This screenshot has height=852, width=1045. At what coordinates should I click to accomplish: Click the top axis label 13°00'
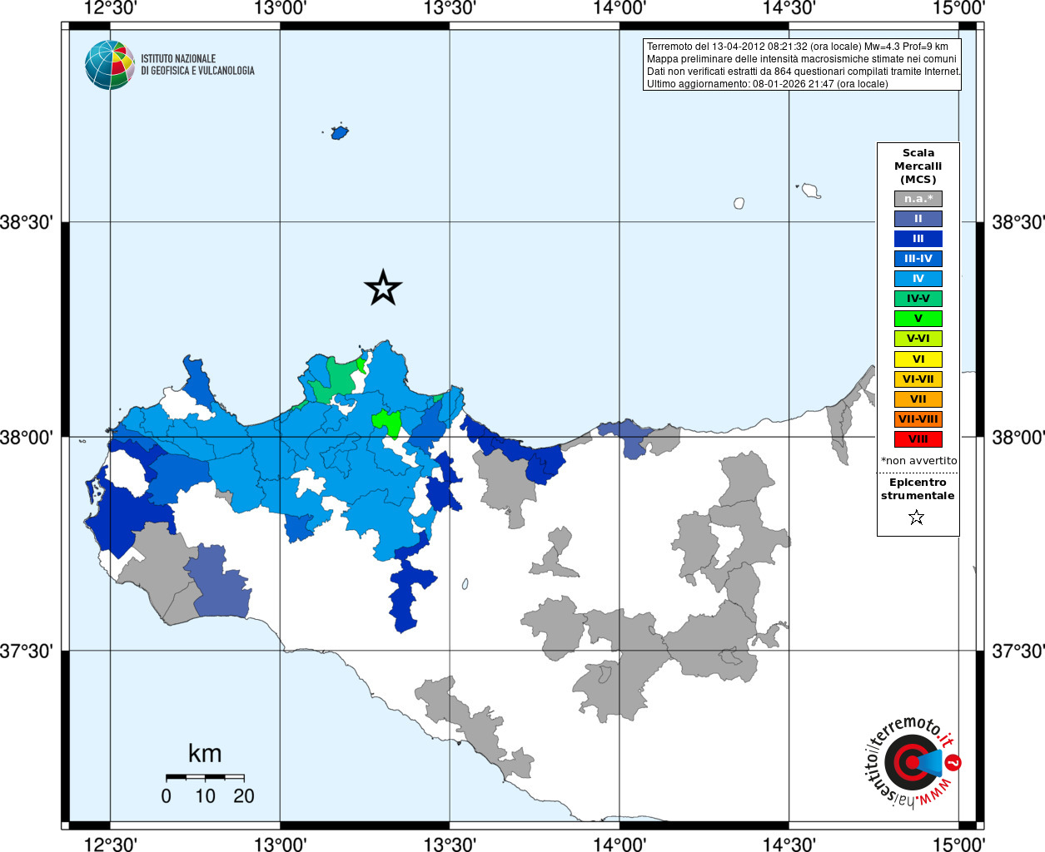pyautogui.click(x=280, y=8)
